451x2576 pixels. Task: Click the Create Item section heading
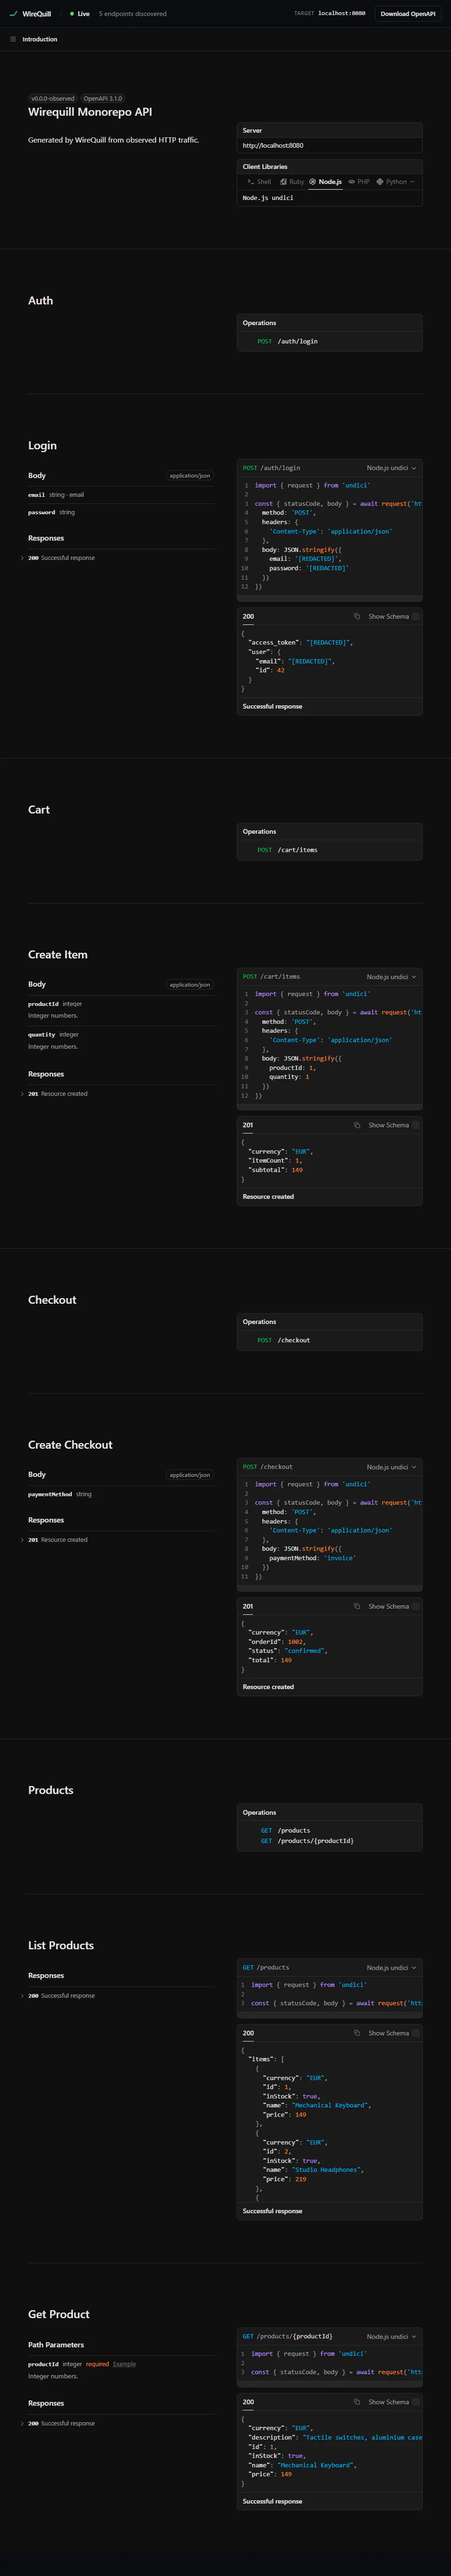pos(58,955)
